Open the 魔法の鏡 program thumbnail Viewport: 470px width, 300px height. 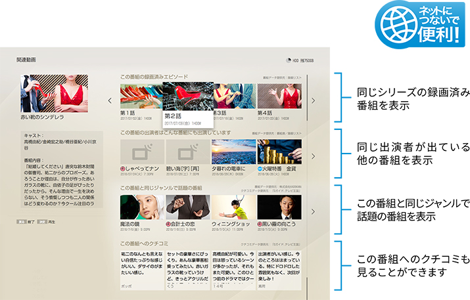(141, 206)
